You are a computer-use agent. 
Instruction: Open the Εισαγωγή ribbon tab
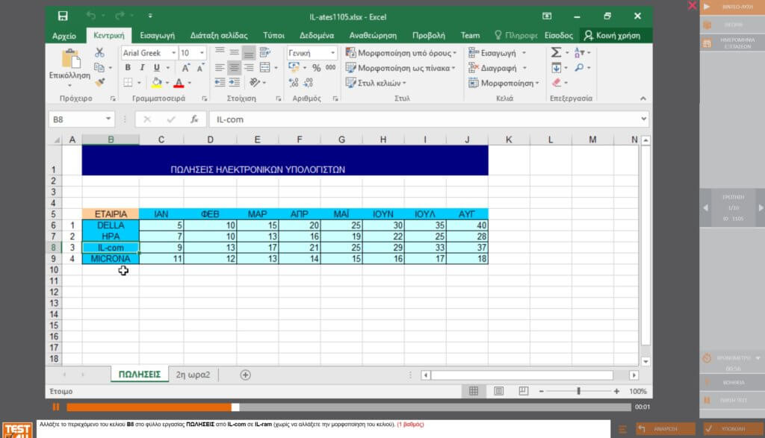(157, 35)
